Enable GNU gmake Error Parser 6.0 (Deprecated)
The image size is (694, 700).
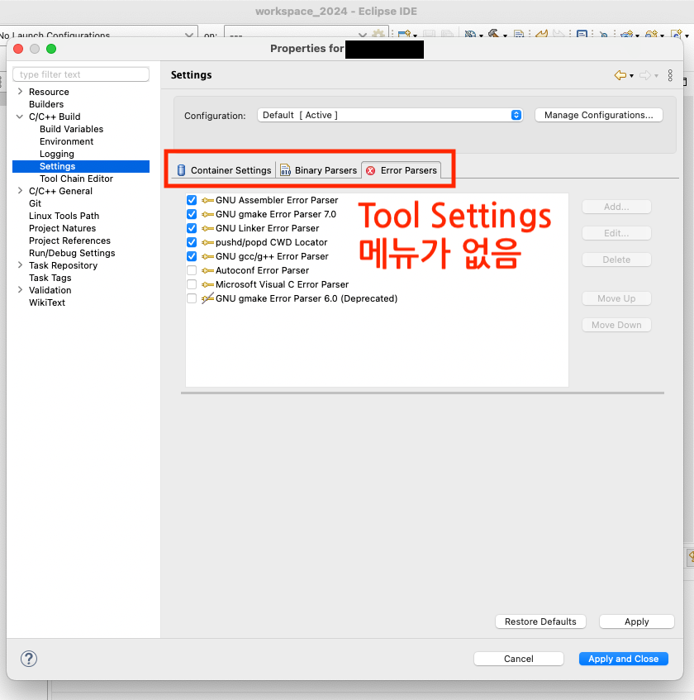192,298
